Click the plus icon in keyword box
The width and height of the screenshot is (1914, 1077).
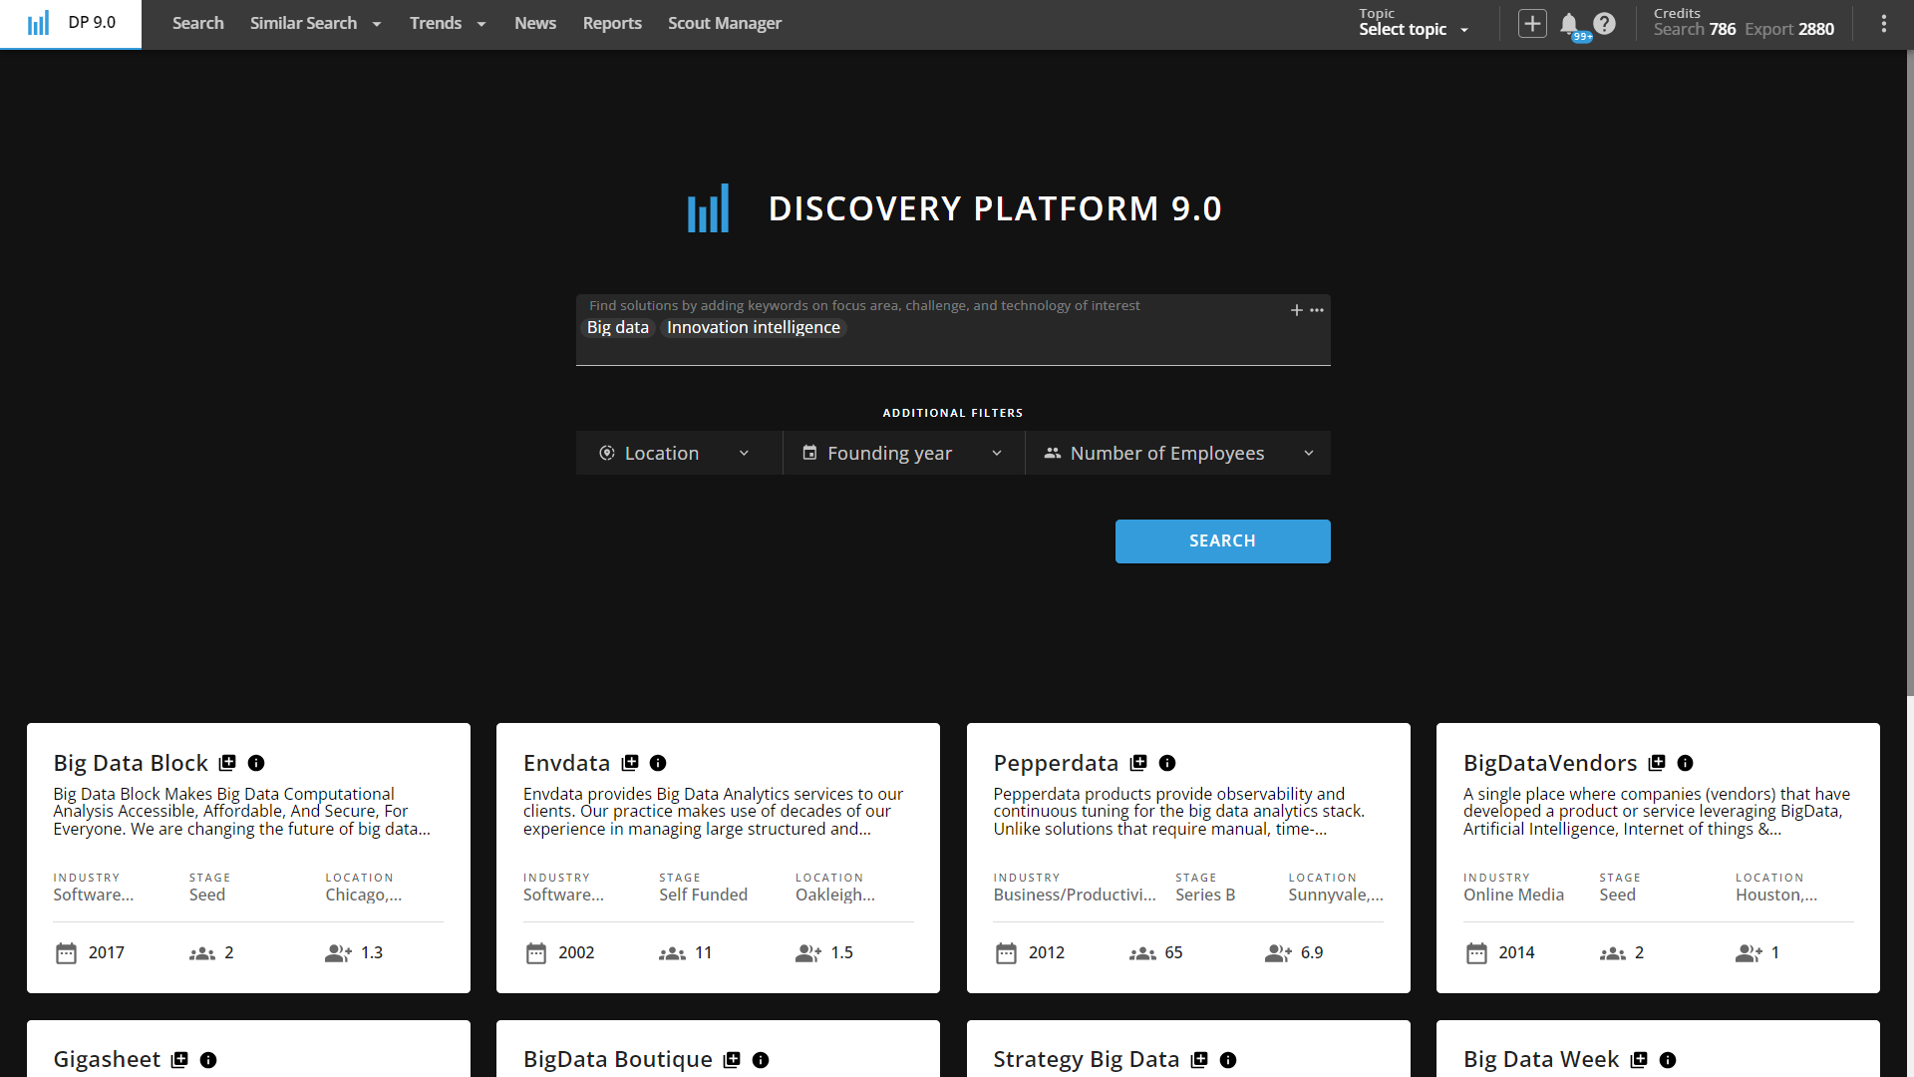click(x=1296, y=310)
